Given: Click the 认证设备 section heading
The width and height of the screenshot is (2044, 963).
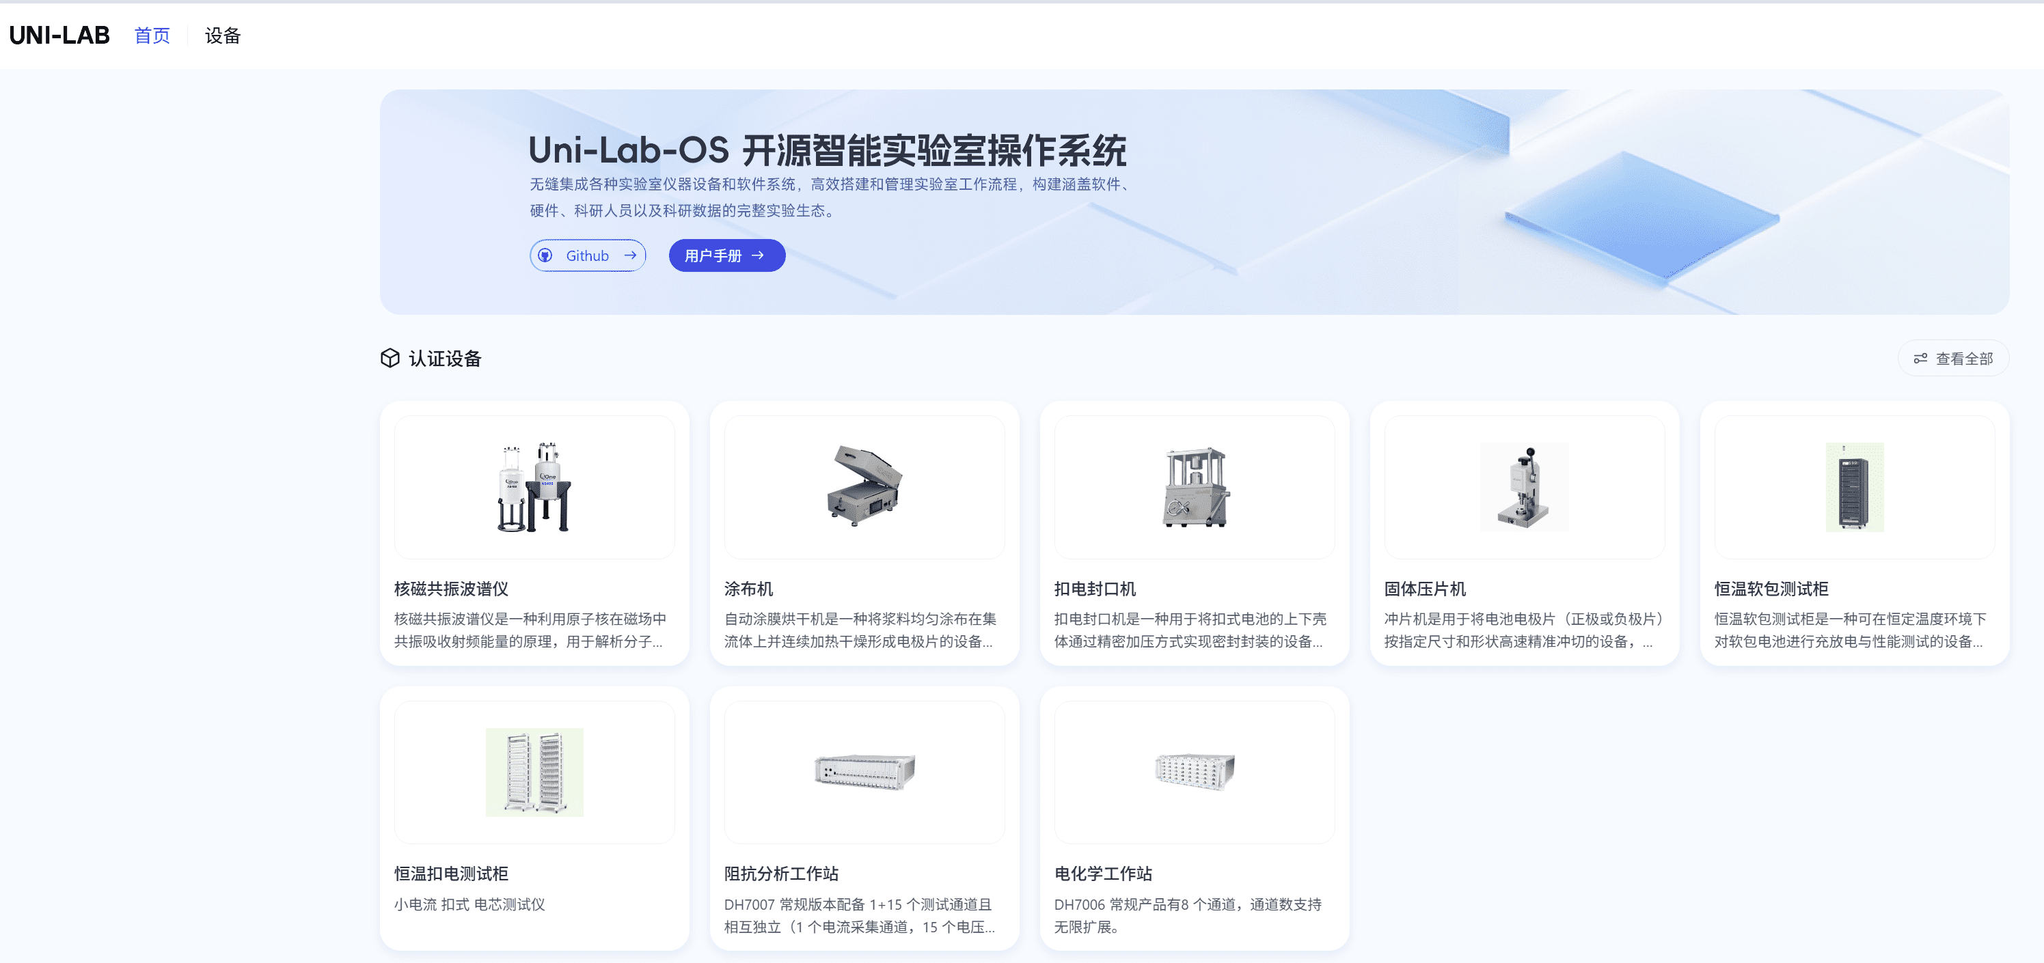Looking at the screenshot, I should point(445,359).
